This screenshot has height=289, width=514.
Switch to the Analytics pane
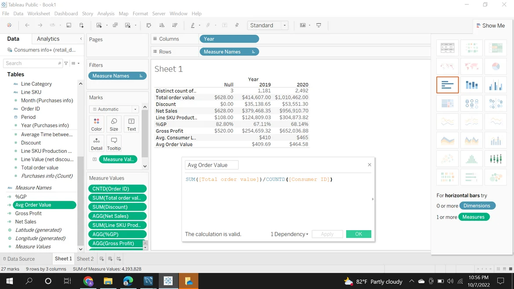(x=48, y=39)
